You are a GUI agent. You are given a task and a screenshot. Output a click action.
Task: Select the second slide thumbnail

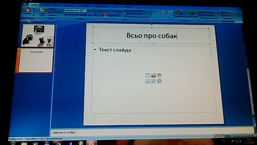tap(36, 60)
